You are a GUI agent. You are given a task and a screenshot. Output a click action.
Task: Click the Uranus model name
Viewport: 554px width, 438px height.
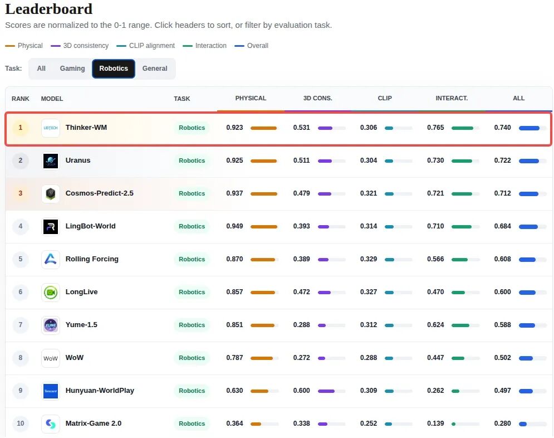(78, 160)
